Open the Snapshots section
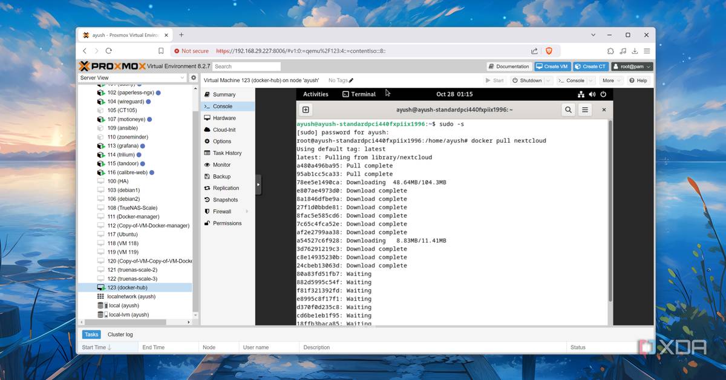Screen dimensions: 726x380 point(225,200)
